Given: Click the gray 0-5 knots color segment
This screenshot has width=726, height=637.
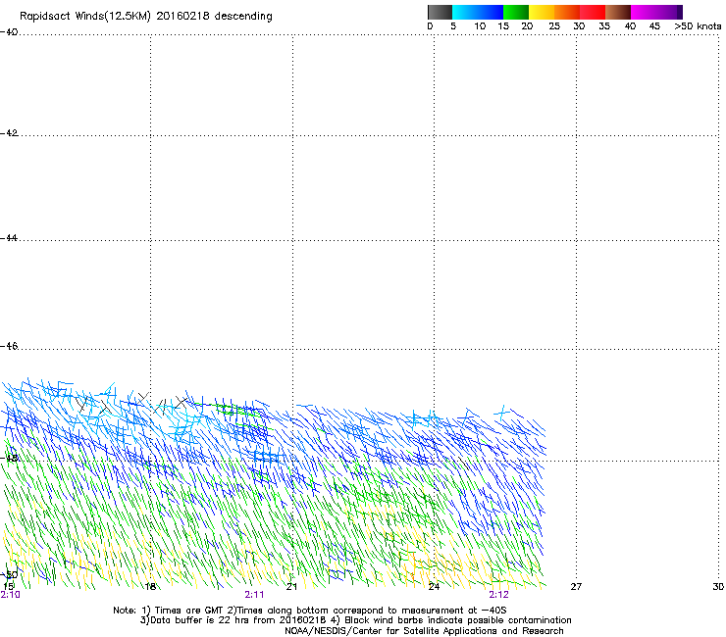Looking at the screenshot, I should [440, 12].
